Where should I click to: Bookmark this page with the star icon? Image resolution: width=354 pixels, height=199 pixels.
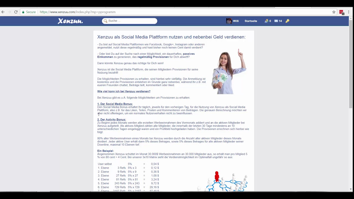(x=334, y=12)
